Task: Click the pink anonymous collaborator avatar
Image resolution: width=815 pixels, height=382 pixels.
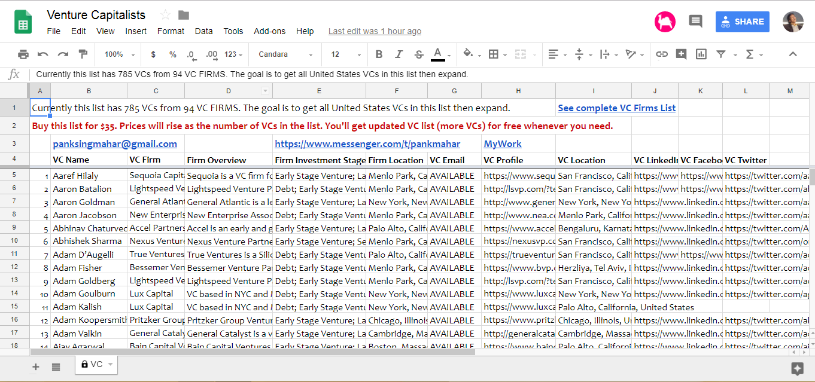Action: [x=665, y=22]
